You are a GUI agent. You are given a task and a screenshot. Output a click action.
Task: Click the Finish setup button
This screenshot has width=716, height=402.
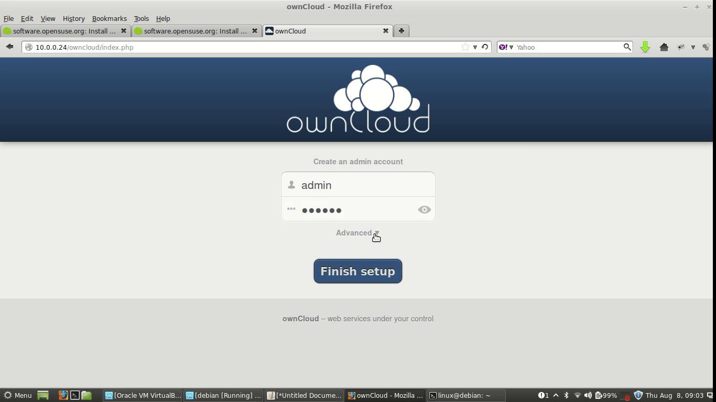[x=358, y=271]
